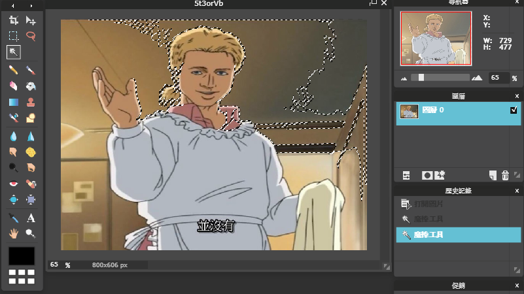Select the Move tool

[x=31, y=20]
